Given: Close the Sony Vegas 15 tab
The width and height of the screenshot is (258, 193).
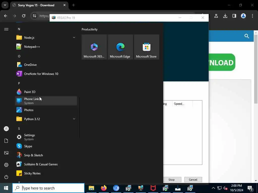Looking at the screenshot, I should pos(64,5).
